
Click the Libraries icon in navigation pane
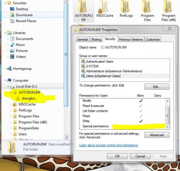[x=9, y=33]
